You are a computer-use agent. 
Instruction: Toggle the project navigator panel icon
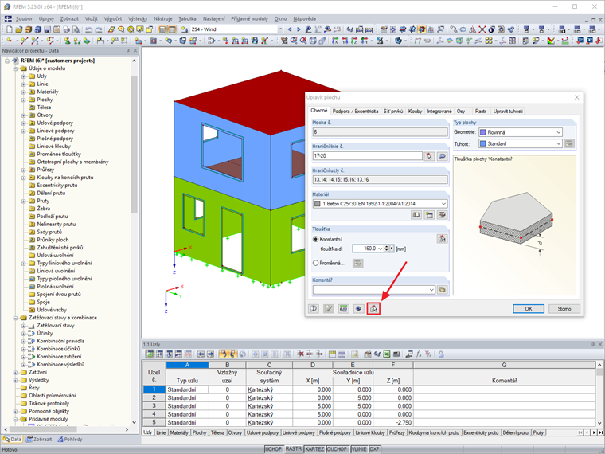(x=162, y=29)
